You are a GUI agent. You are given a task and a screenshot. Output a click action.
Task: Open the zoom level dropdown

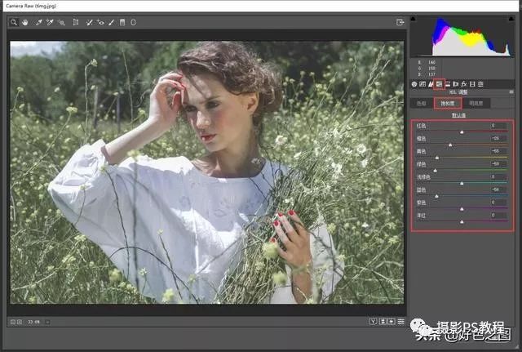pos(47,322)
